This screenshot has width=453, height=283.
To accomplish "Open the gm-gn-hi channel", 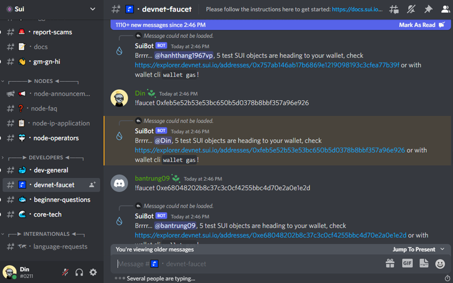I will tap(51, 61).
